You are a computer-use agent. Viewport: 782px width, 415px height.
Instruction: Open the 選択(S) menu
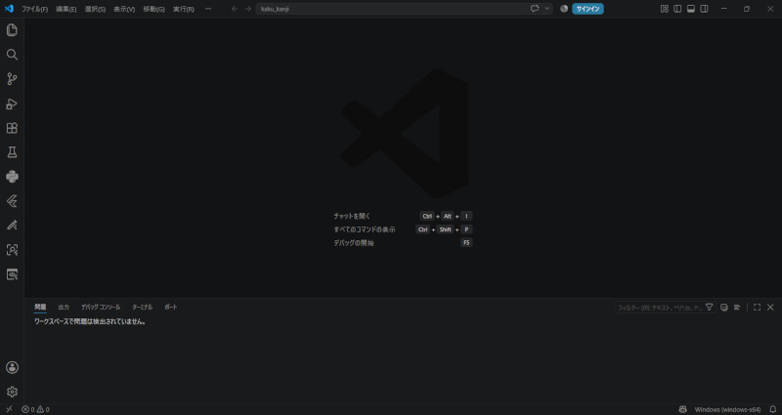click(x=95, y=9)
